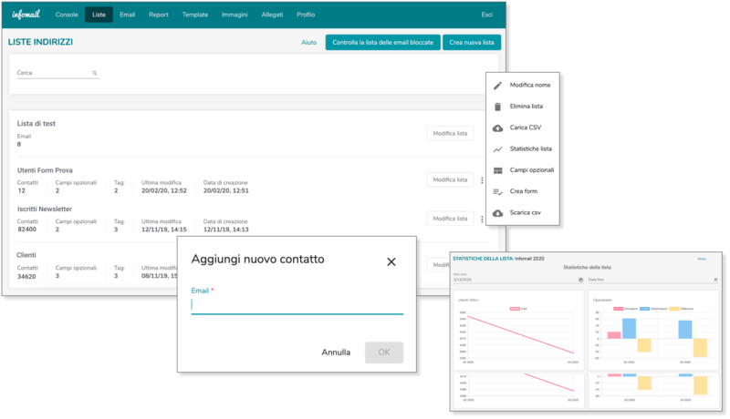The height and width of the screenshot is (419, 730).
Task: Choose Crea form from the menu
Action: pyautogui.click(x=522, y=191)
